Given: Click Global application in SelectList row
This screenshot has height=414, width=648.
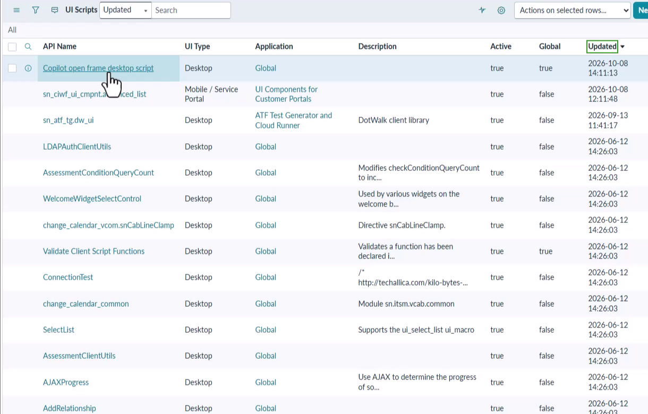Looking at the screenshot, I should (x=266, y=330).
